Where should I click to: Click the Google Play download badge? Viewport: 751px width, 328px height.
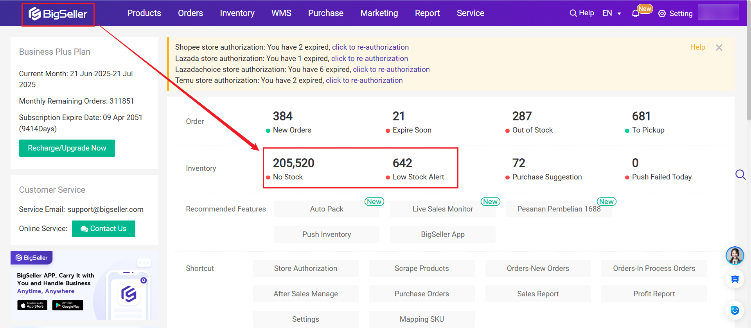point(68,305)
